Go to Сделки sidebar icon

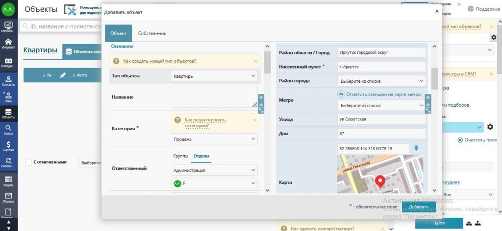[8, 146]
